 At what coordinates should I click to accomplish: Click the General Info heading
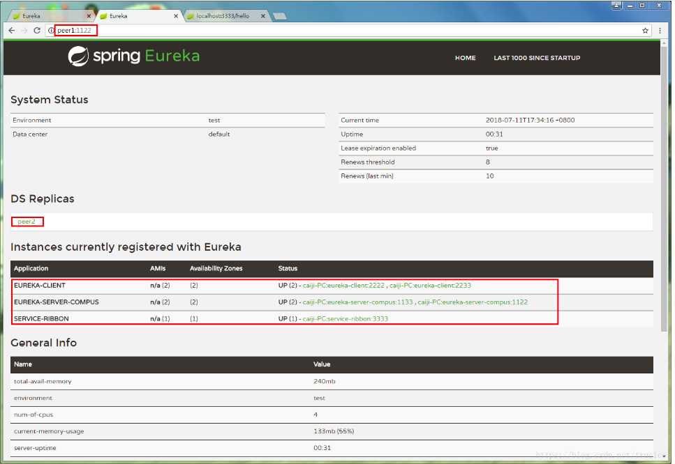(43, 343)
